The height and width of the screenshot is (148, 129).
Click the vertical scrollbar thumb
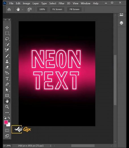[115, 80]
